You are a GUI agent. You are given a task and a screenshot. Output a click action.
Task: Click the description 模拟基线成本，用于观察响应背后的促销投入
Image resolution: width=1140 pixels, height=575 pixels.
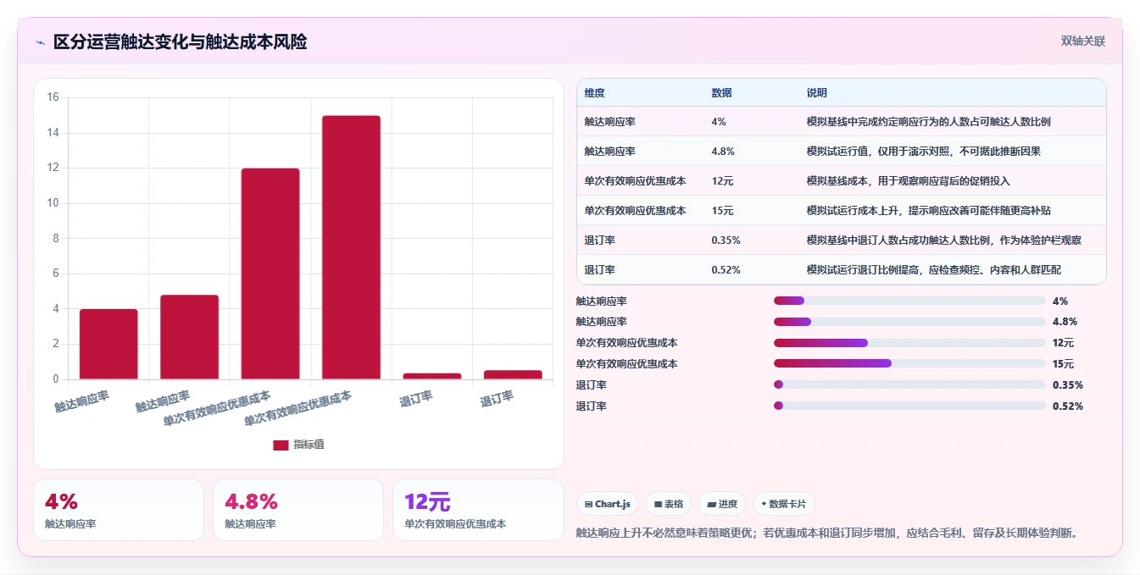[x=909, y=181]
